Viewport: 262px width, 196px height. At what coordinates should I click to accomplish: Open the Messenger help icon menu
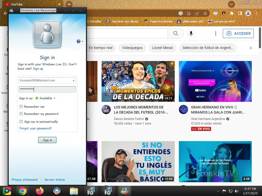[x=78, y=41]
